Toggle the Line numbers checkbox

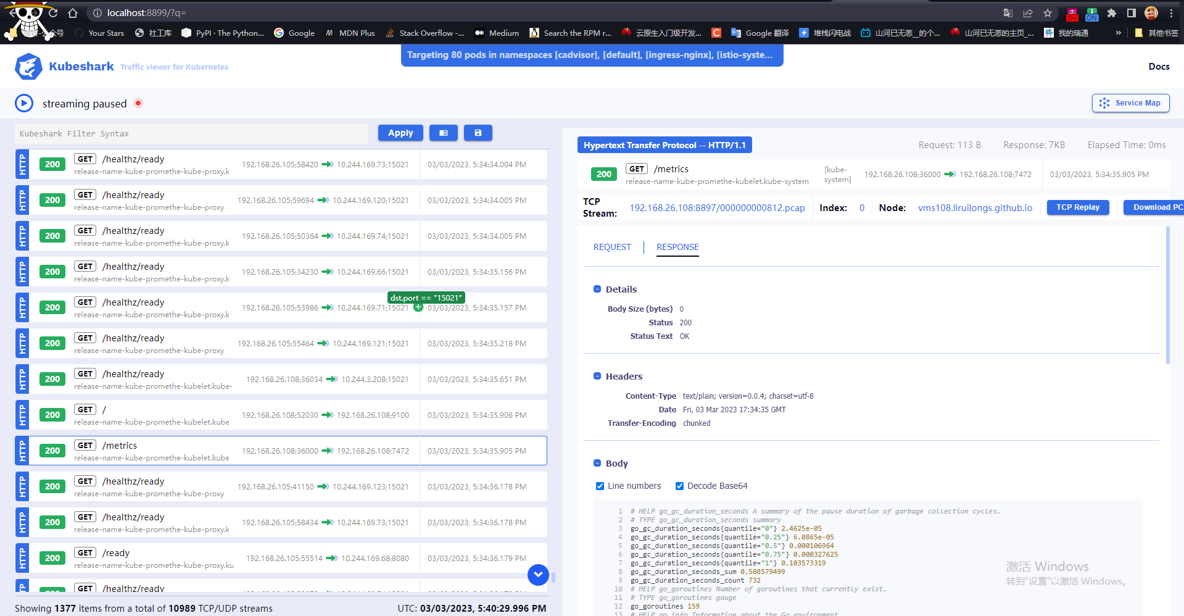coord(600,486)
